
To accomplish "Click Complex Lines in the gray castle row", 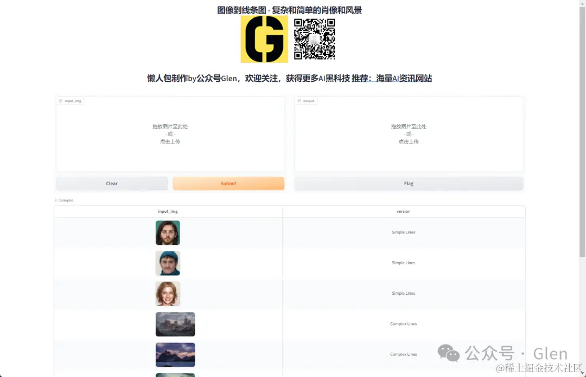I will 403,323.
